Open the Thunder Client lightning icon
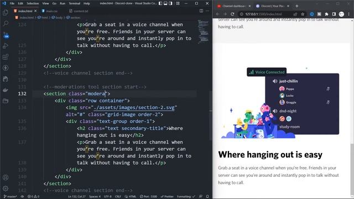 [6, 67]
